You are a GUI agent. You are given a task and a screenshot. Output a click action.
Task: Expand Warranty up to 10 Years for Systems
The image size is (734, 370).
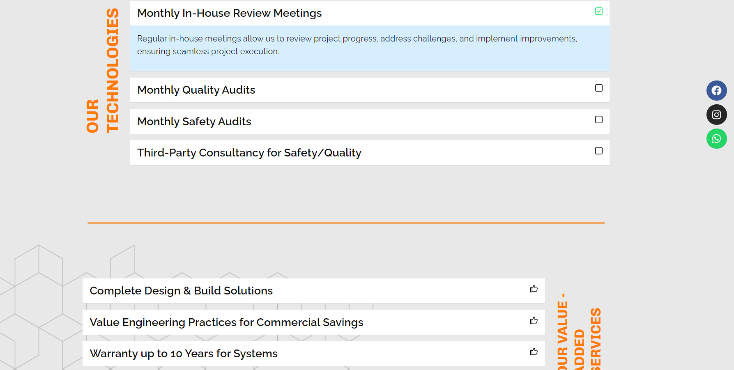click(x=183, y=354)
